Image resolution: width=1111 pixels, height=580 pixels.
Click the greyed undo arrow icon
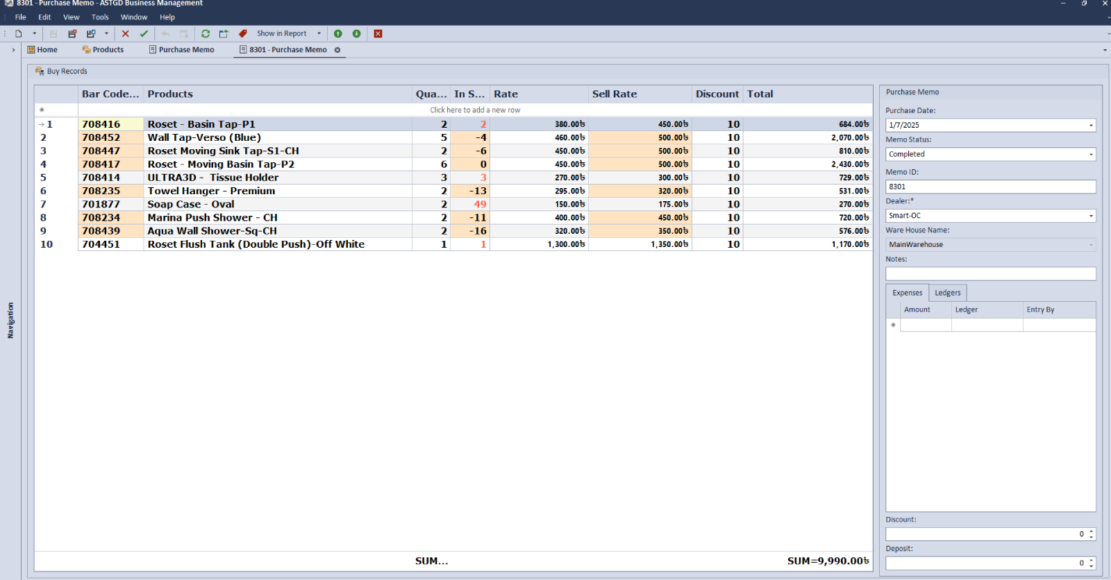(165, 33)
